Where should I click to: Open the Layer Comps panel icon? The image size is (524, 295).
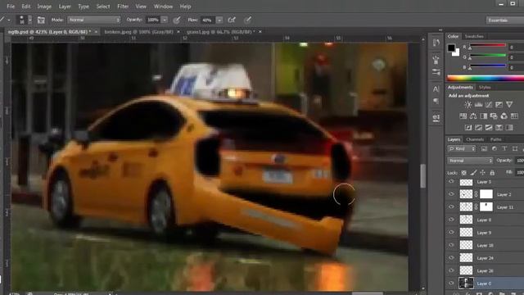coord(436,118)
